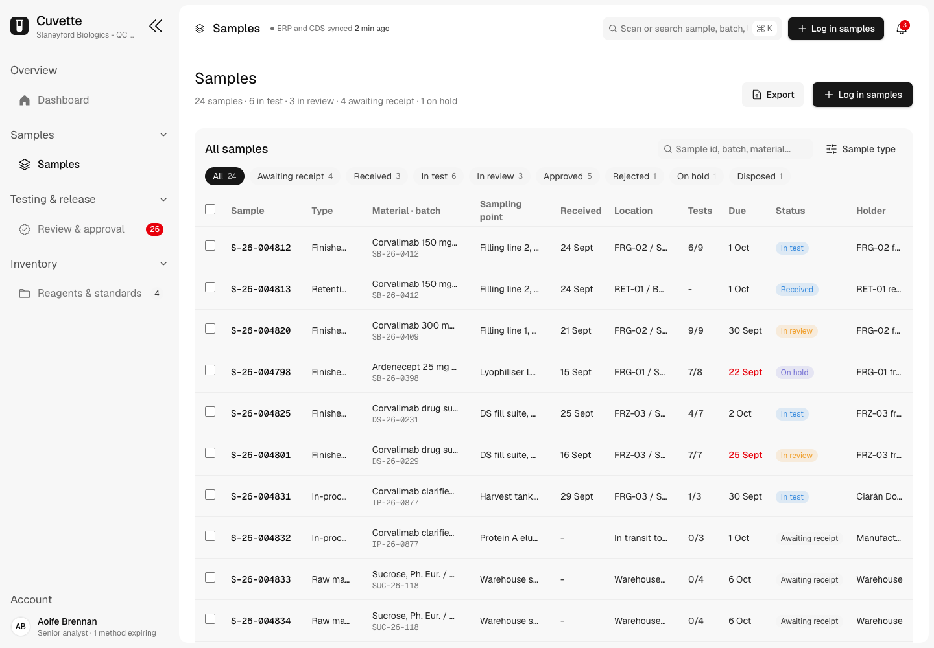Check the box for sample S-26-004812

[210, 246]
